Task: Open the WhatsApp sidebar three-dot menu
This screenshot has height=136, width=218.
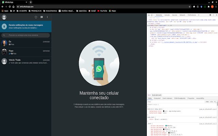Action: pyautogui.click(x=47, y=17)
